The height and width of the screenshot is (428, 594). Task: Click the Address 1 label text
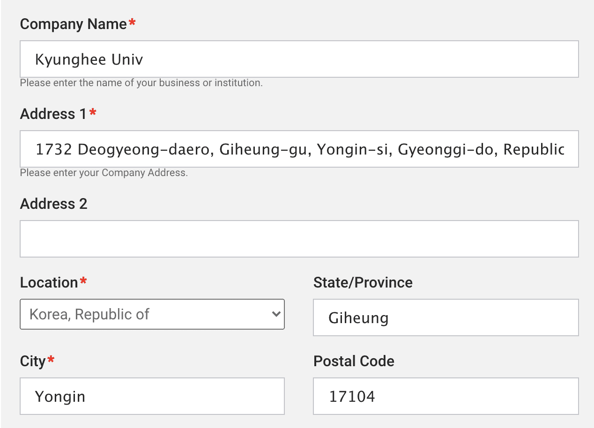point(54,114)
